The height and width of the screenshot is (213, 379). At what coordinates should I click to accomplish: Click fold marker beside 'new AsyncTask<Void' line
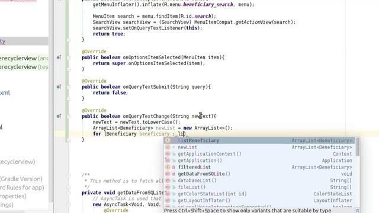(x=69, y=205)
